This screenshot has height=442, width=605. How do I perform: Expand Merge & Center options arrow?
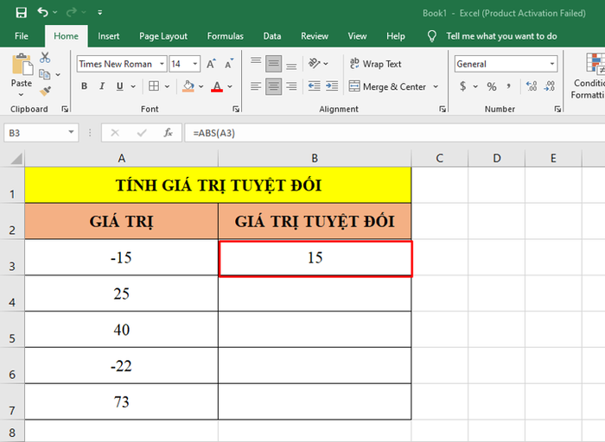436,86
